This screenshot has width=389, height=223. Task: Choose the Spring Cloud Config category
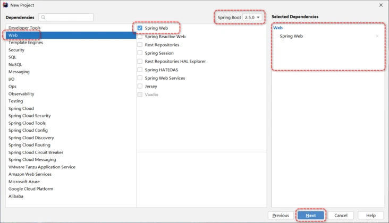point(71,130)
